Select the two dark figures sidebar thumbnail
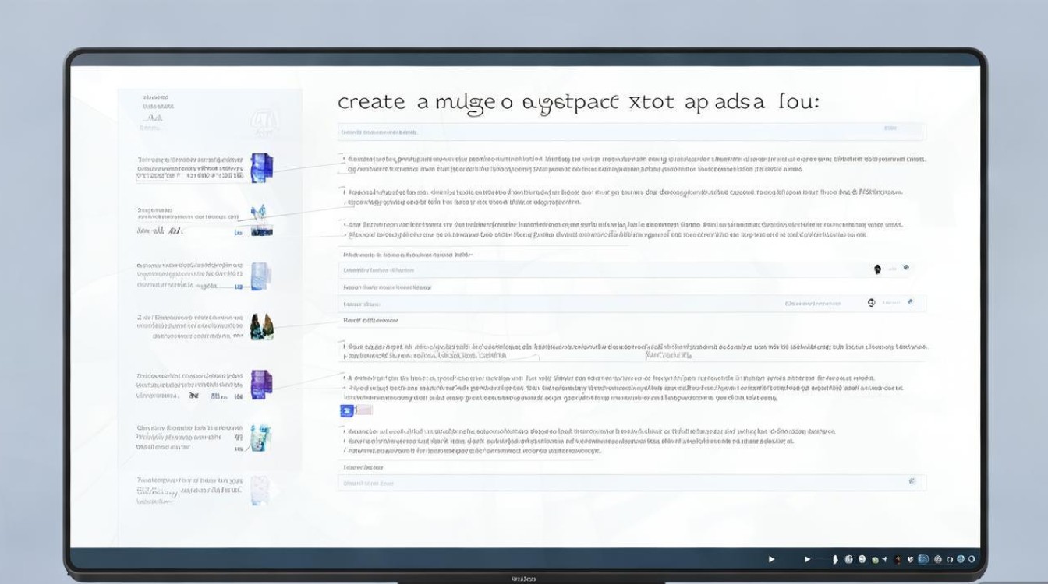This screenshot has width=1048, height=584. (x=261, y=325)
